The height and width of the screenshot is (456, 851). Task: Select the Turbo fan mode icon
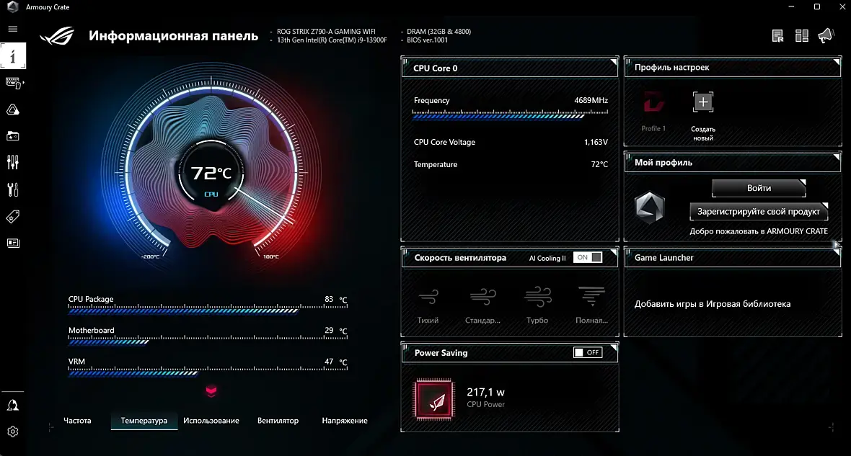[x=537, y=297]
